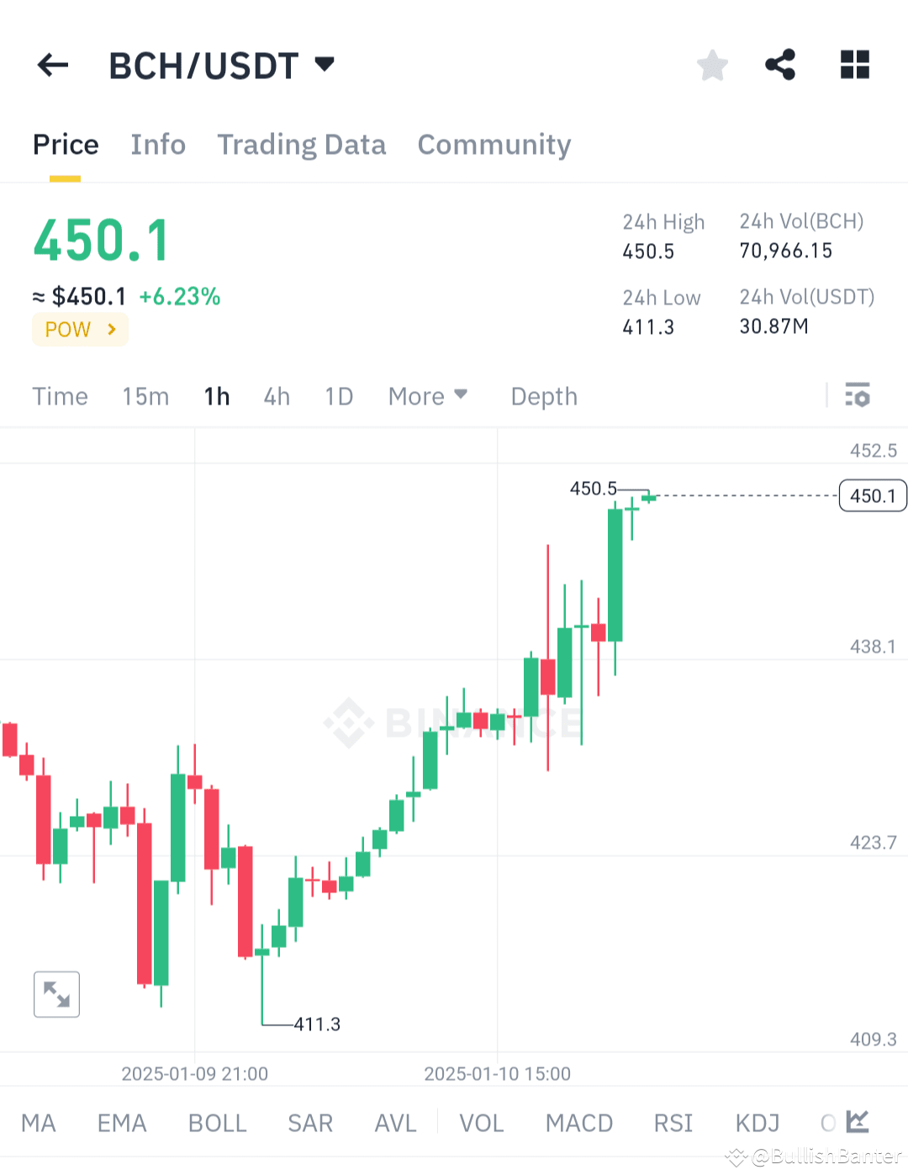The height and width of the screenshot is (1175, 908).
Task: Click the Binance watermark logo
Action: tap(349, 723)
